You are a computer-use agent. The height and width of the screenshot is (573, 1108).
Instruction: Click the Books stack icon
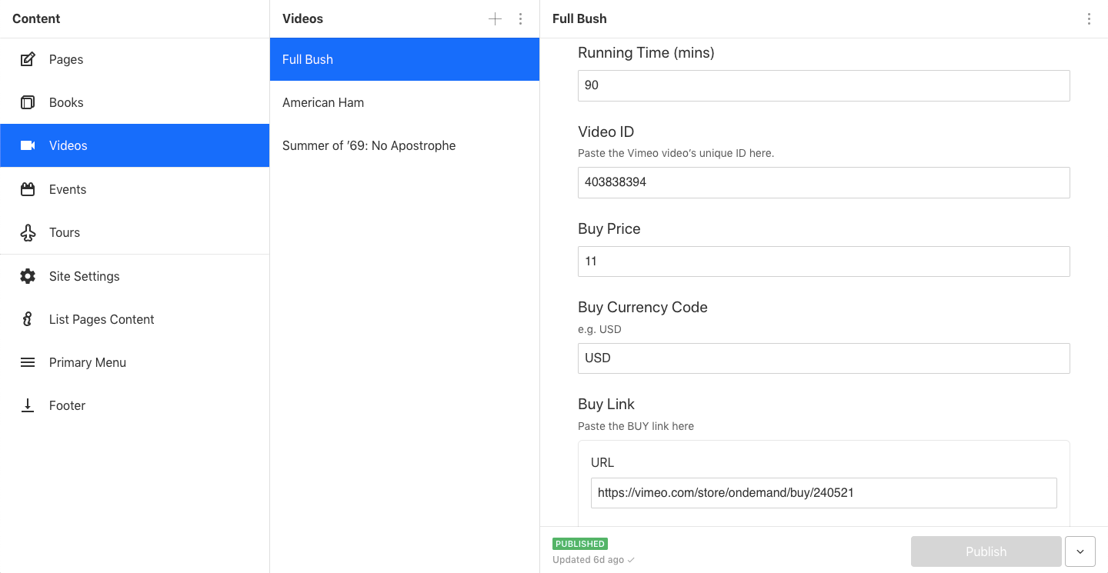tap(28, 102)
